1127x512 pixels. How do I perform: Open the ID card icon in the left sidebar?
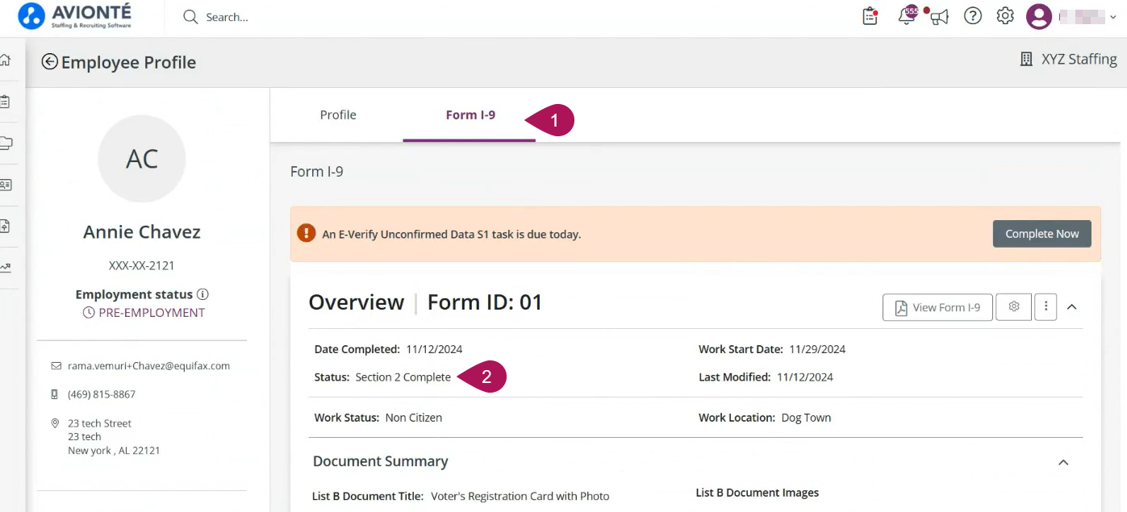6,185
